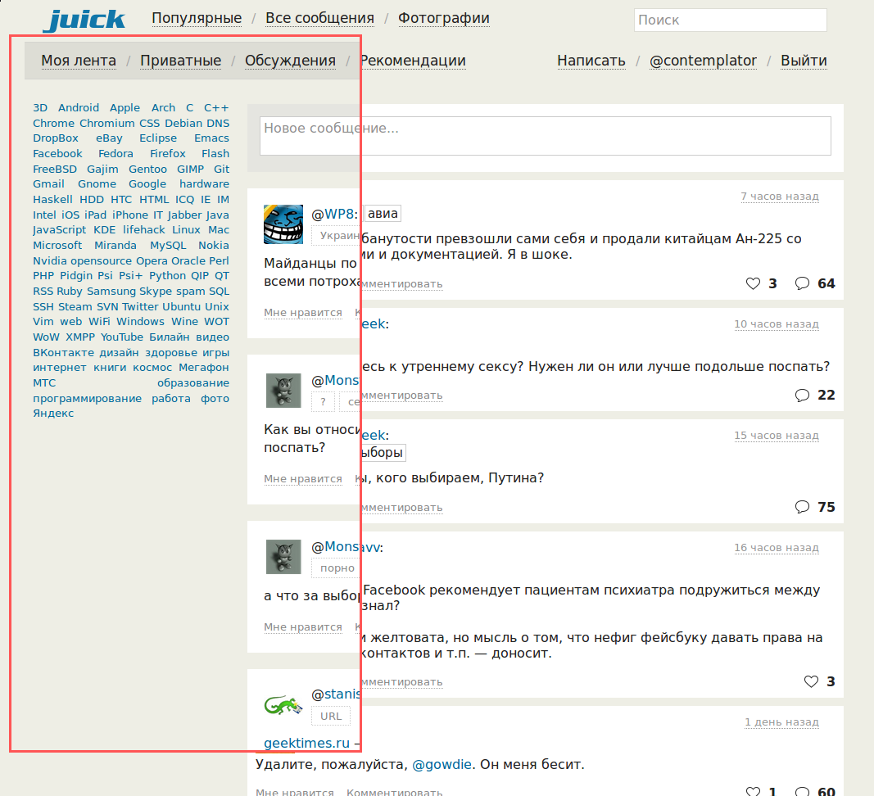Open the Мегафон tag in cloud
The image size is (874, 796).
(204, 368)
